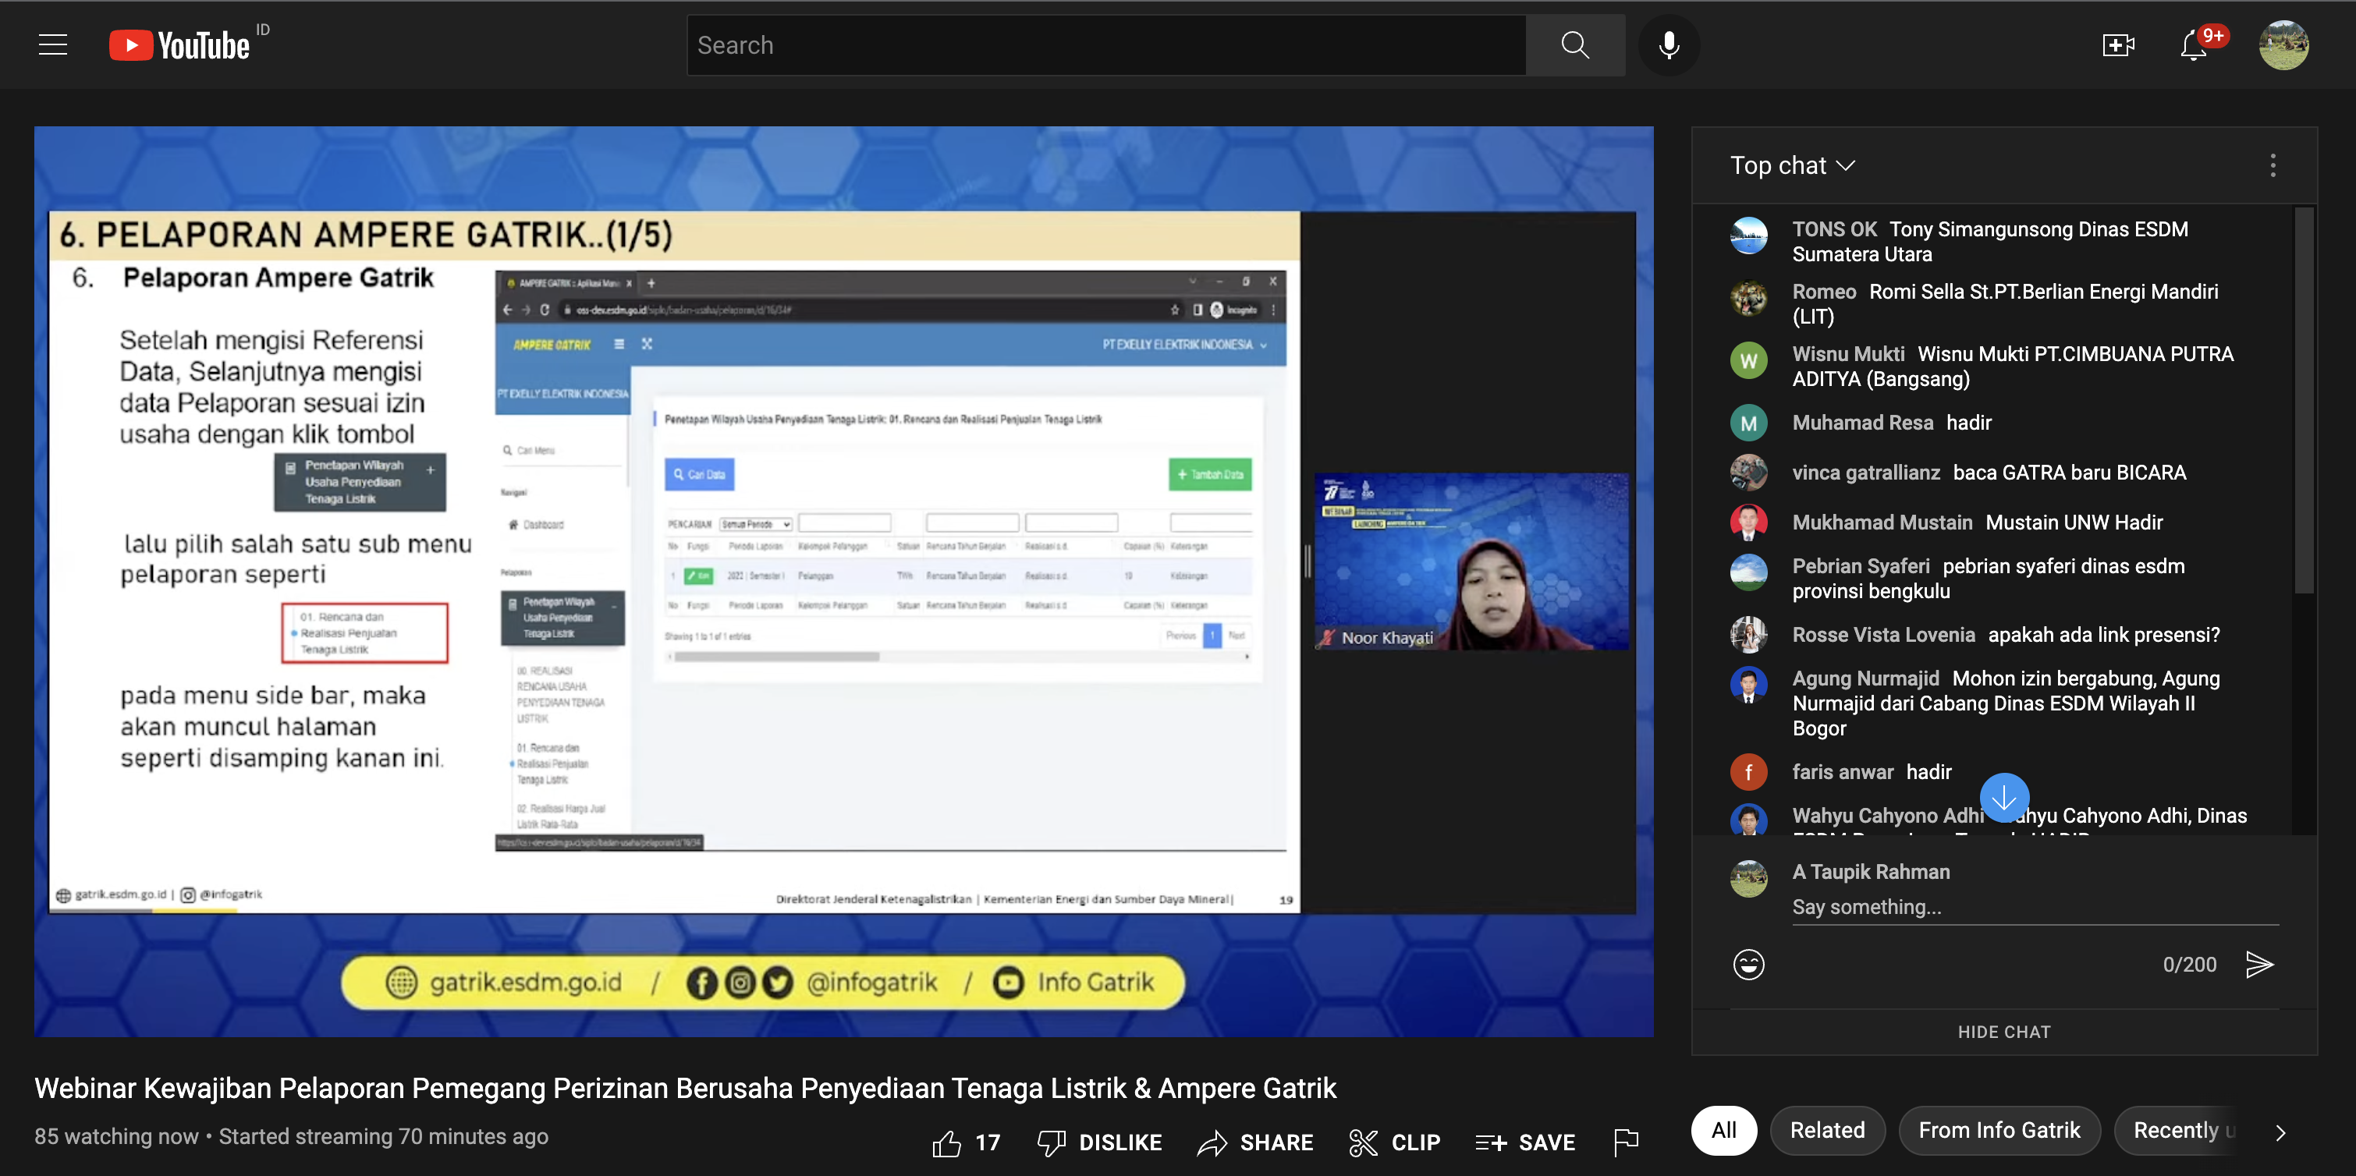
Task: Click Wisnu Mukti's green W avatar
Action: click(1747, 360)
